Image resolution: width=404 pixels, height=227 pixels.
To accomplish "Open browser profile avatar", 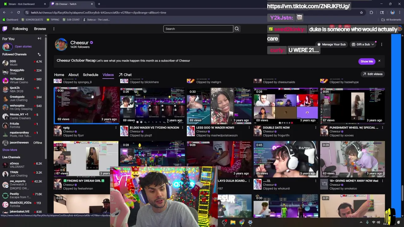I will click(x=392, y=13).
